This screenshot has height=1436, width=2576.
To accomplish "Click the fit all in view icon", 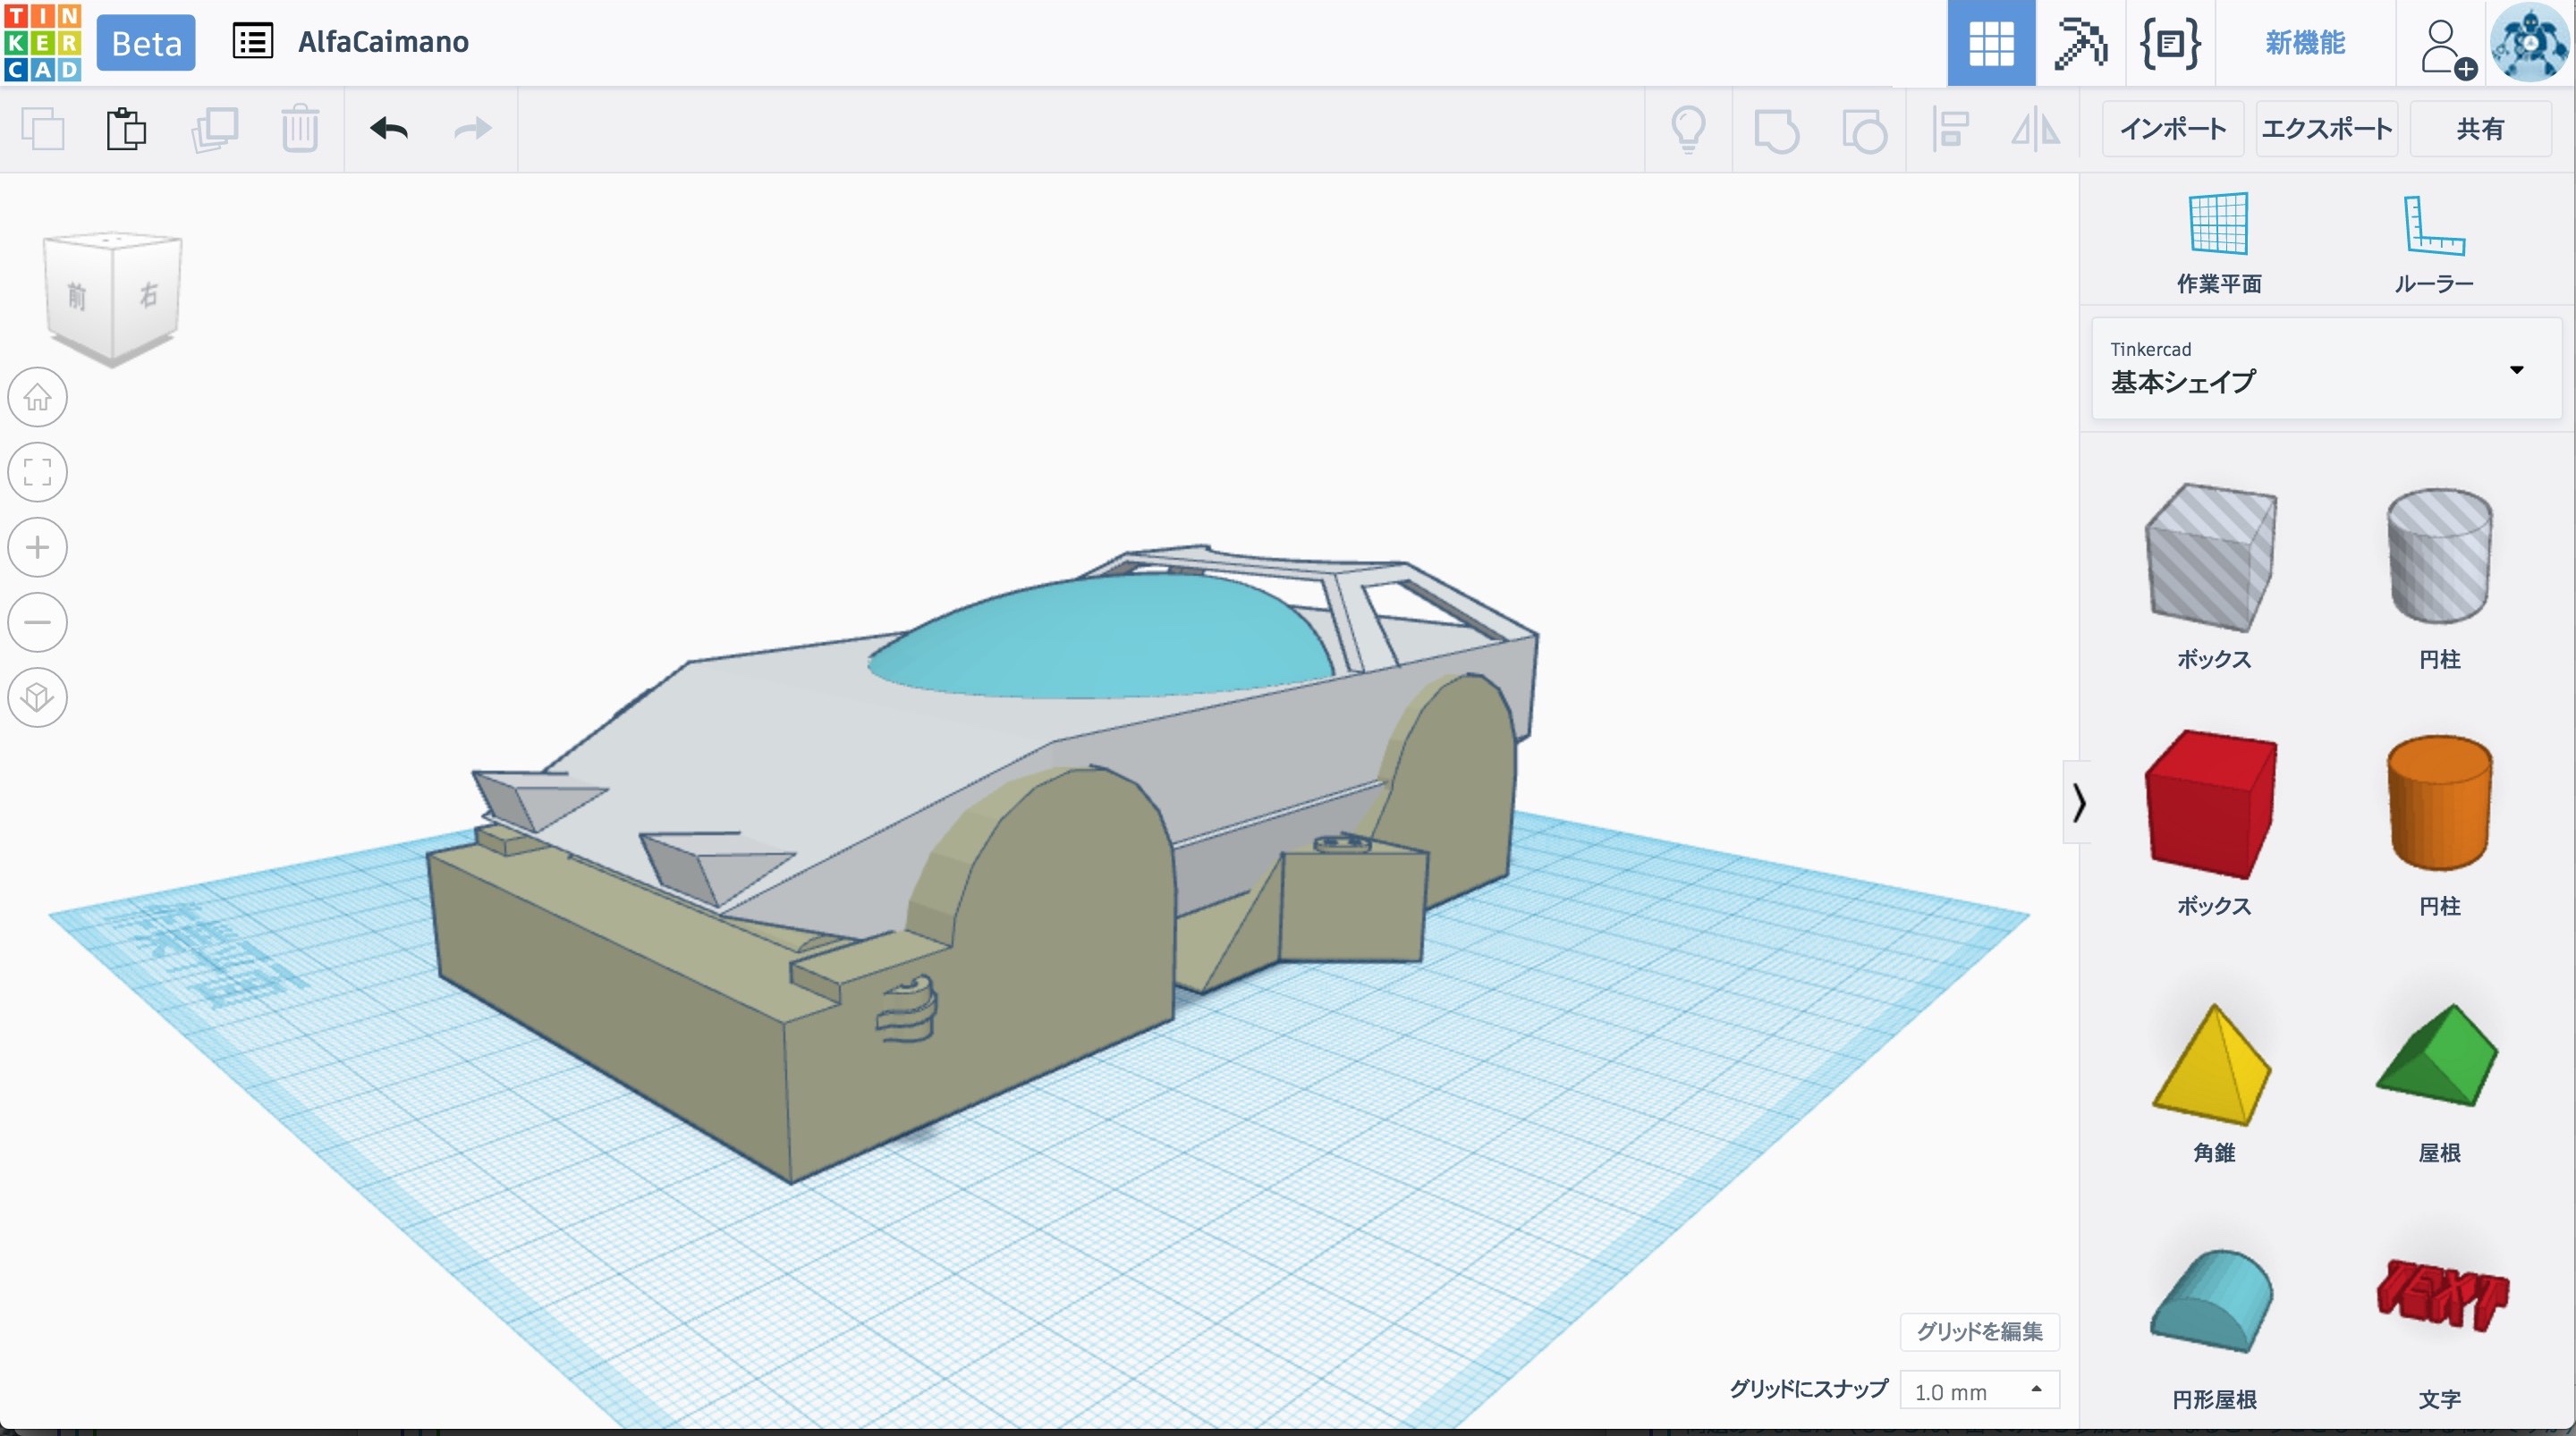I will 38,472.
